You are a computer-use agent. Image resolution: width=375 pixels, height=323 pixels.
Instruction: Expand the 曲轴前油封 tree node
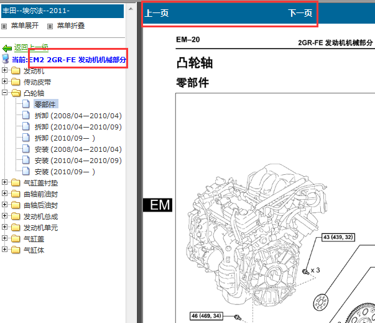coord(4,194)
